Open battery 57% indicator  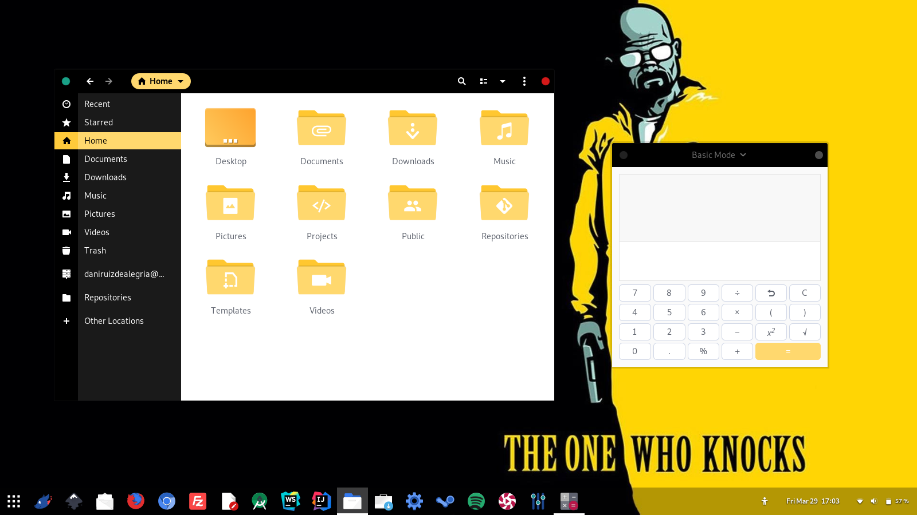[x=898, y=501]
